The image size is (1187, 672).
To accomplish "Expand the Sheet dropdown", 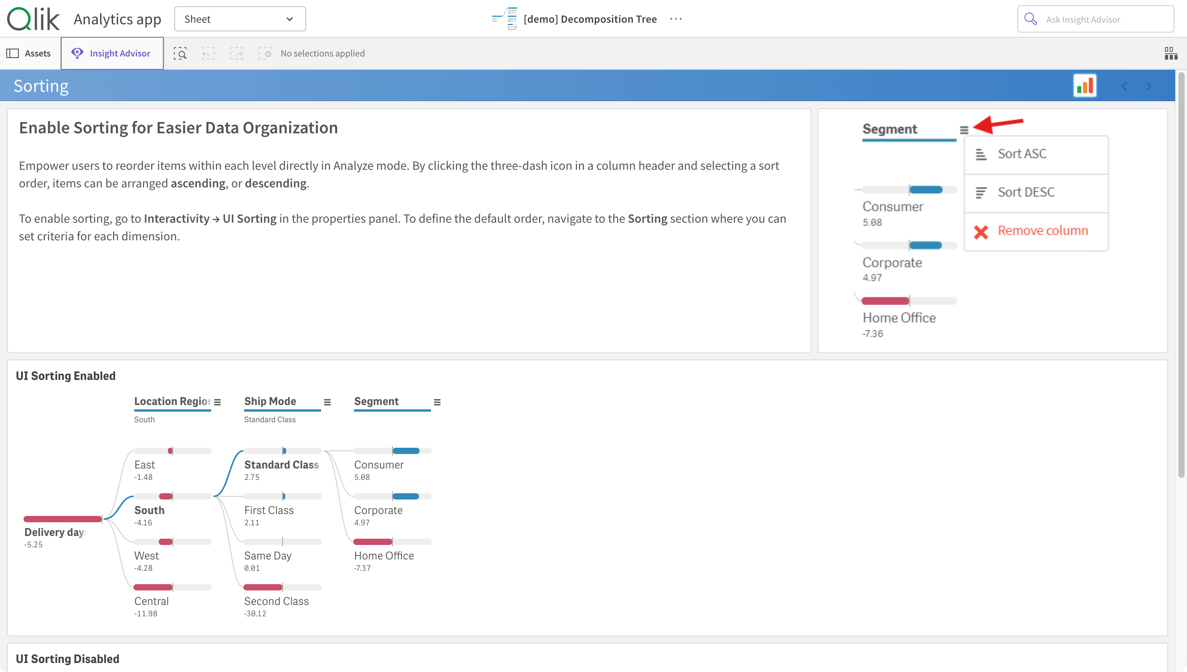I will [240, 19].
